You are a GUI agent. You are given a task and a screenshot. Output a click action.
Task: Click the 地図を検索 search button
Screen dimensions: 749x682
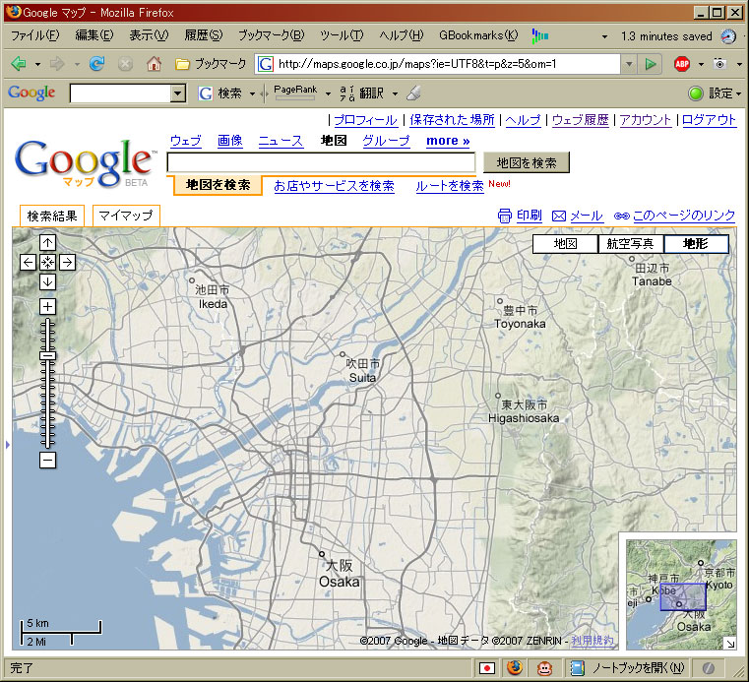(x=527, y=162)
